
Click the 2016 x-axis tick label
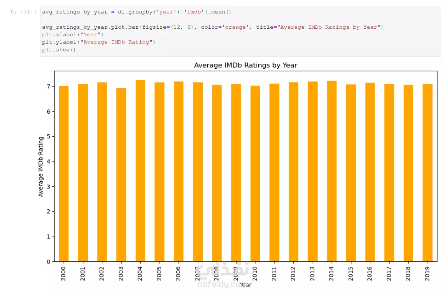coord(370,273)
